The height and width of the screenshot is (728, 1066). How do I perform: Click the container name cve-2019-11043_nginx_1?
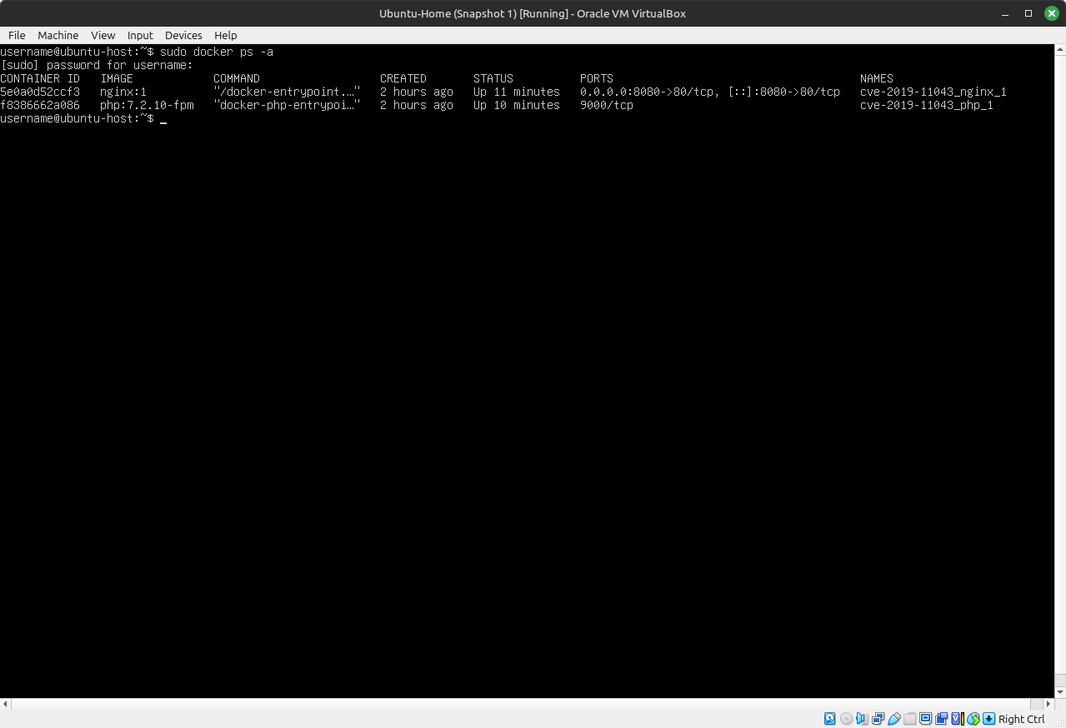click(933, 92)
